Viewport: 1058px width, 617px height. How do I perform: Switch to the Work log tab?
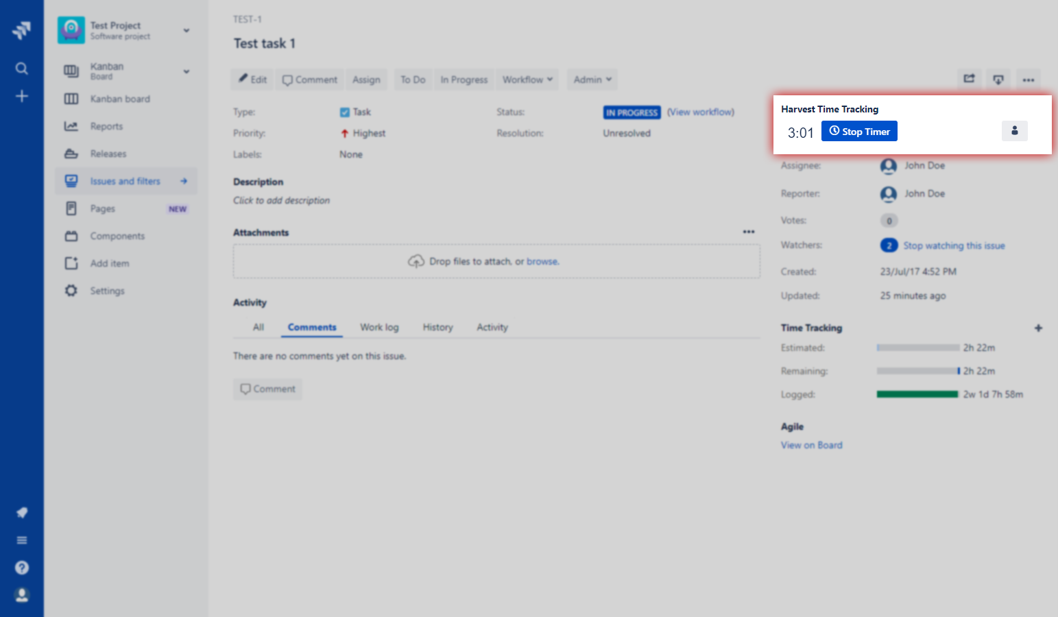(379, 327)
